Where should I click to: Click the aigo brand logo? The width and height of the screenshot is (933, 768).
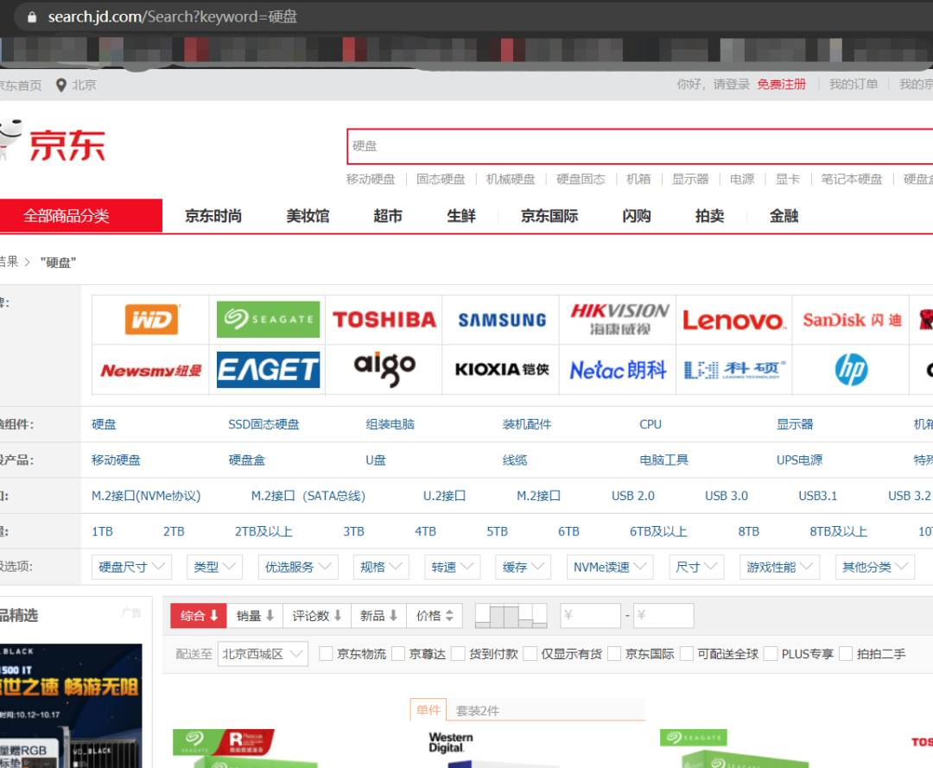pos(384,368)
